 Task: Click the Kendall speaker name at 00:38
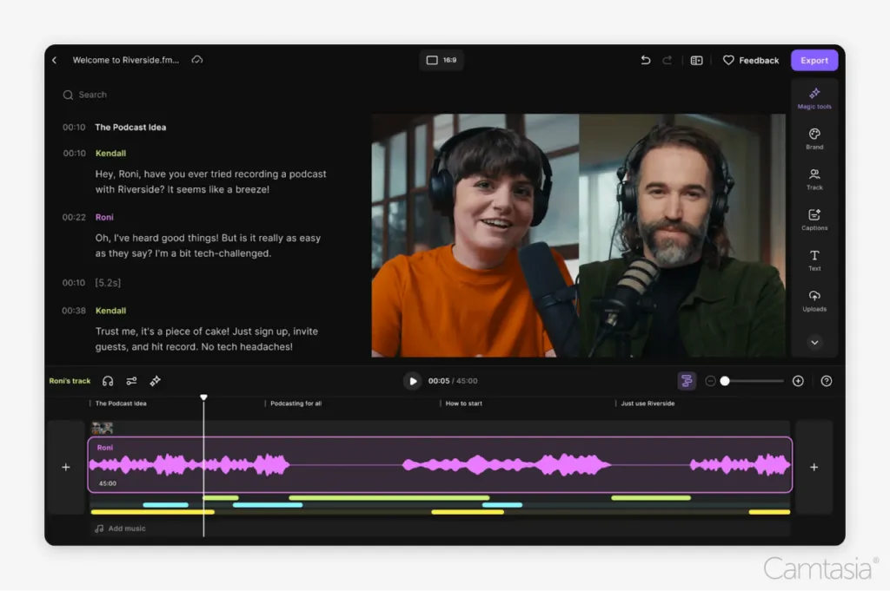(x=110, y=311)
